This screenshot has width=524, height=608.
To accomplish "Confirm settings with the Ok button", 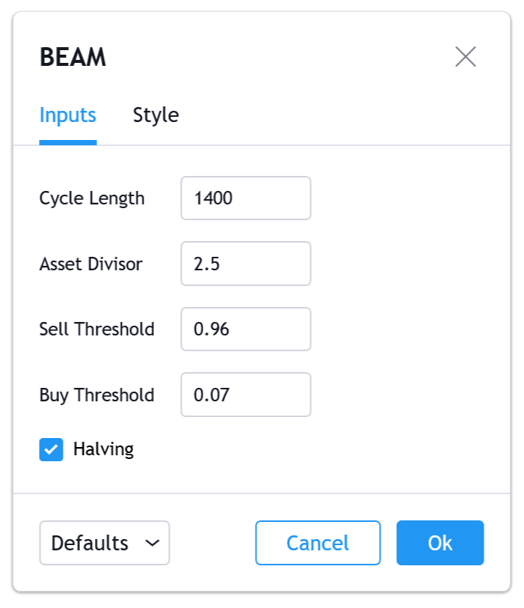I will [440, 543].
